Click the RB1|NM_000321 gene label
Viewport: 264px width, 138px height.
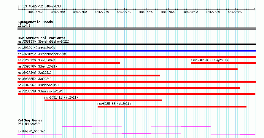tap(29, 124)
